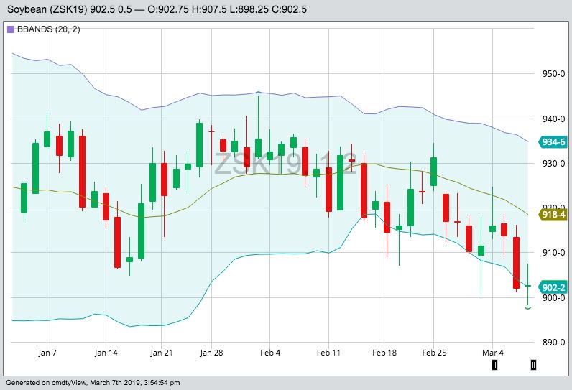Click the 902-2 last price tag
Screen dimensions: 572x390
click(553, 287)
